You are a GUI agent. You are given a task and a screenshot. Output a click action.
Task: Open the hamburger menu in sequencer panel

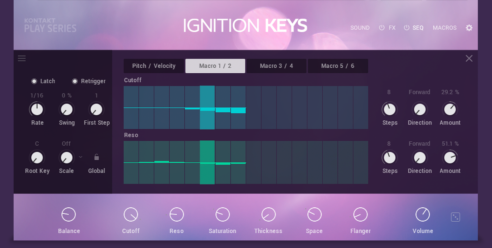(x=22, y=59)
